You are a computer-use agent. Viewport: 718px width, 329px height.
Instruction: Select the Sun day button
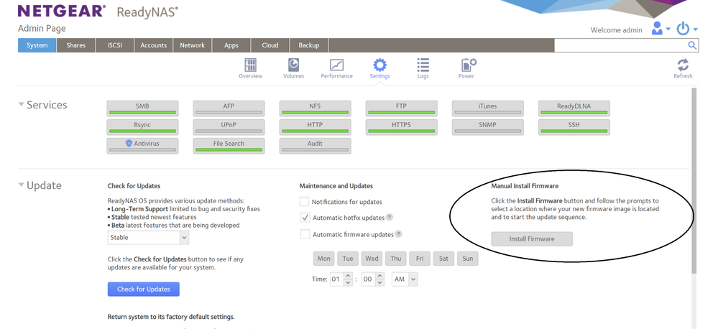pos(467,259)
